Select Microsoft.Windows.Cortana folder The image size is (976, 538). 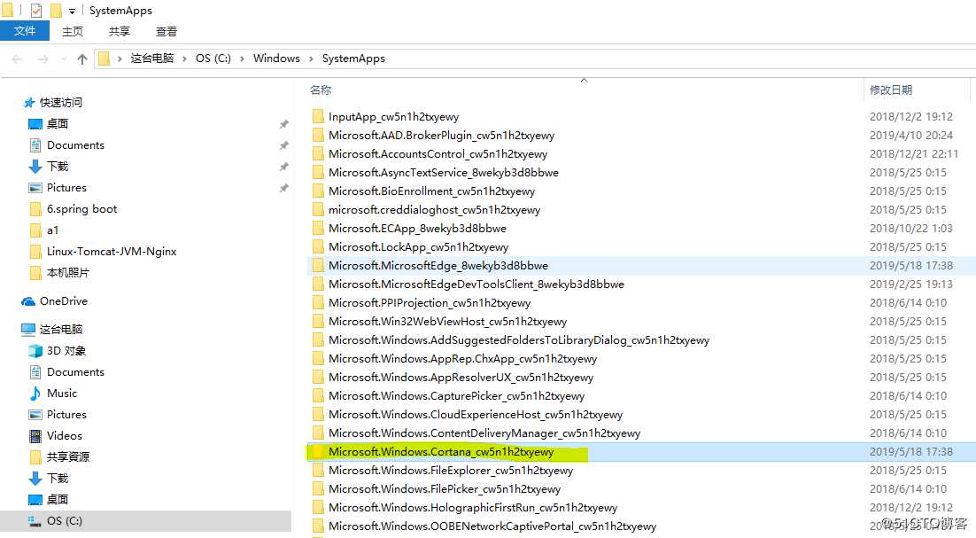pos(441,452)
